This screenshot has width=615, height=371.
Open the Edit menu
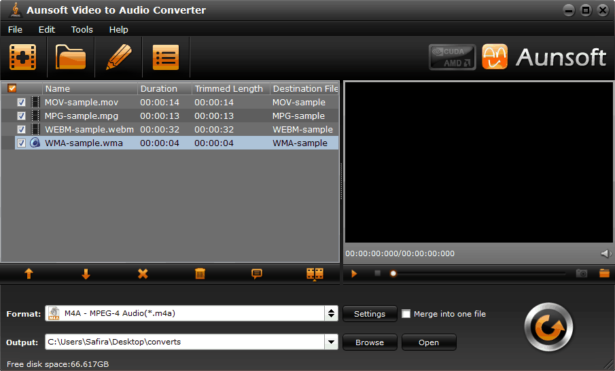pyautogui.click(x=47, y=29)
